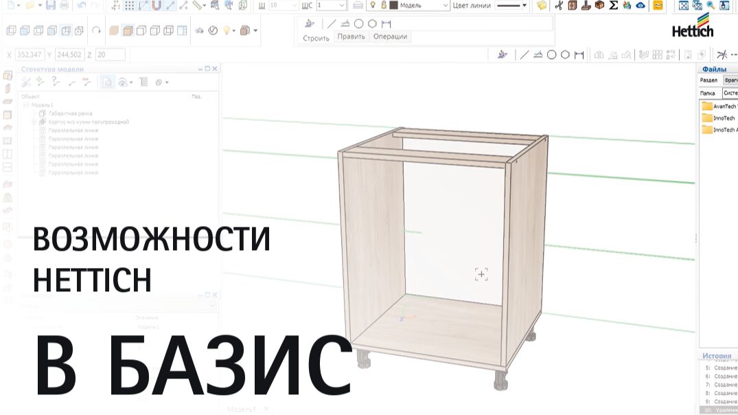Viewport: 738px width, 415px height.
Task: Click the rotate view arrow icon
Action: (97, 30)
